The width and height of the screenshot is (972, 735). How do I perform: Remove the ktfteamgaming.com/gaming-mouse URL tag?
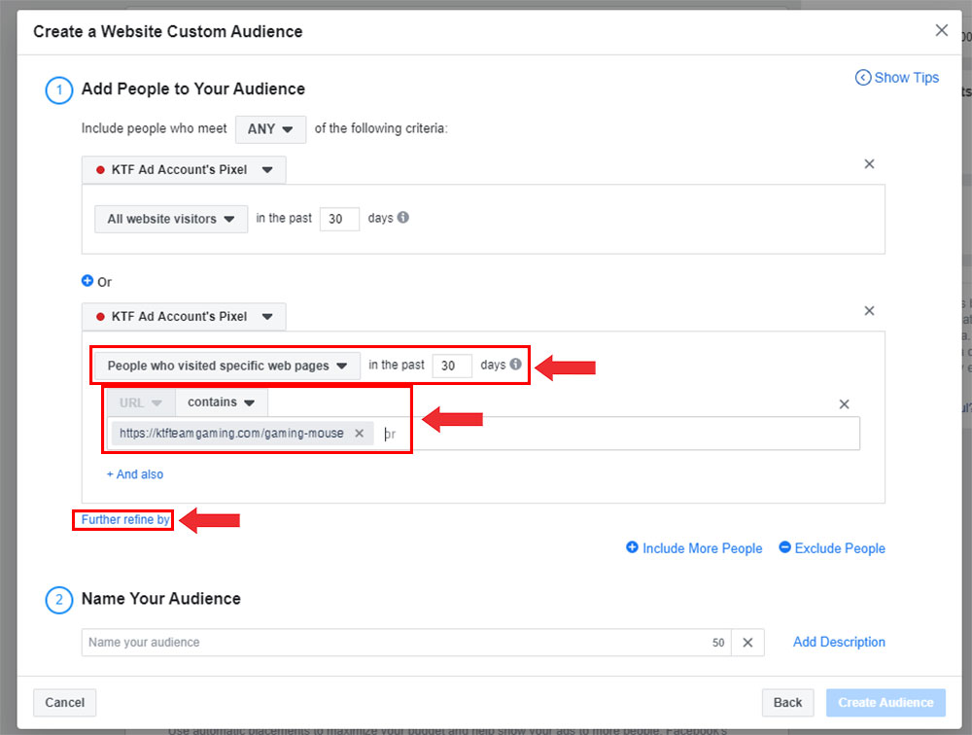tap(359, 434)
